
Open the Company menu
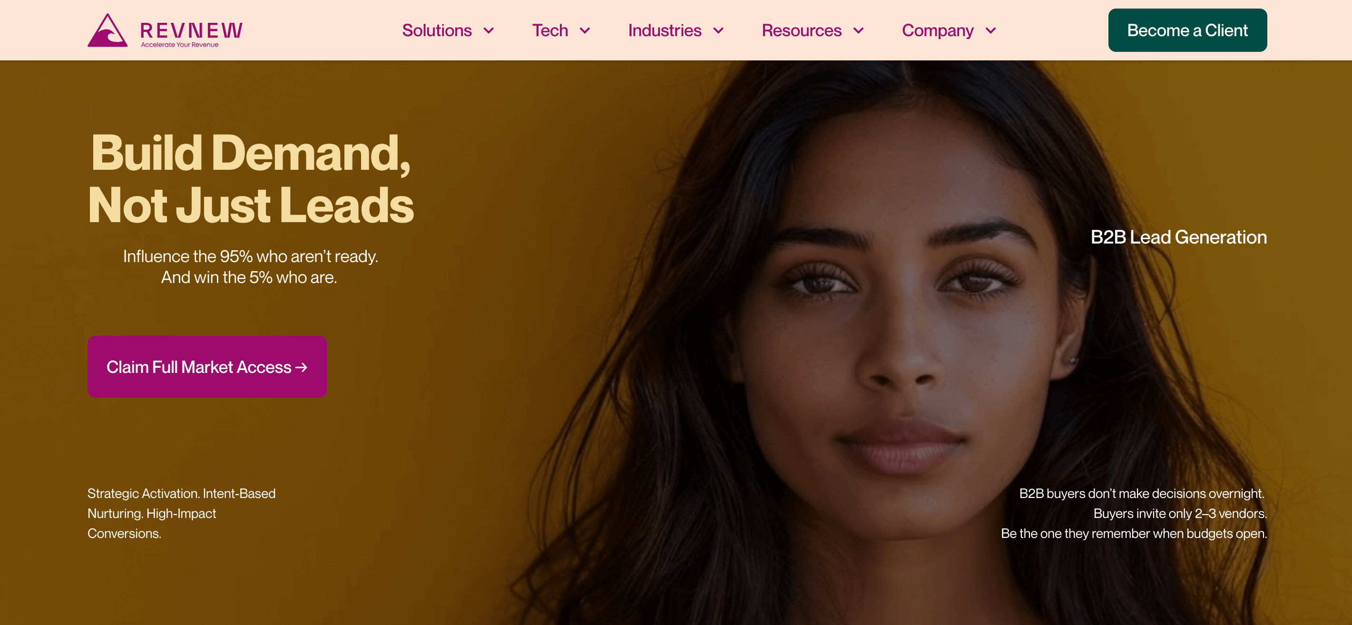[937, 30]
